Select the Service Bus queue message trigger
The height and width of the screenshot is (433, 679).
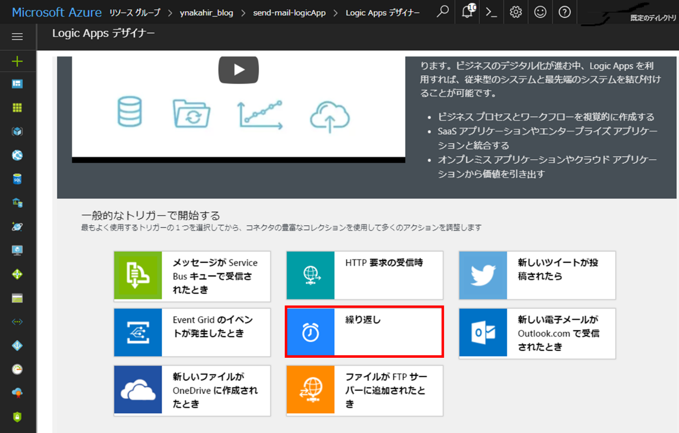pyautogui.click(x=192, y=275)
